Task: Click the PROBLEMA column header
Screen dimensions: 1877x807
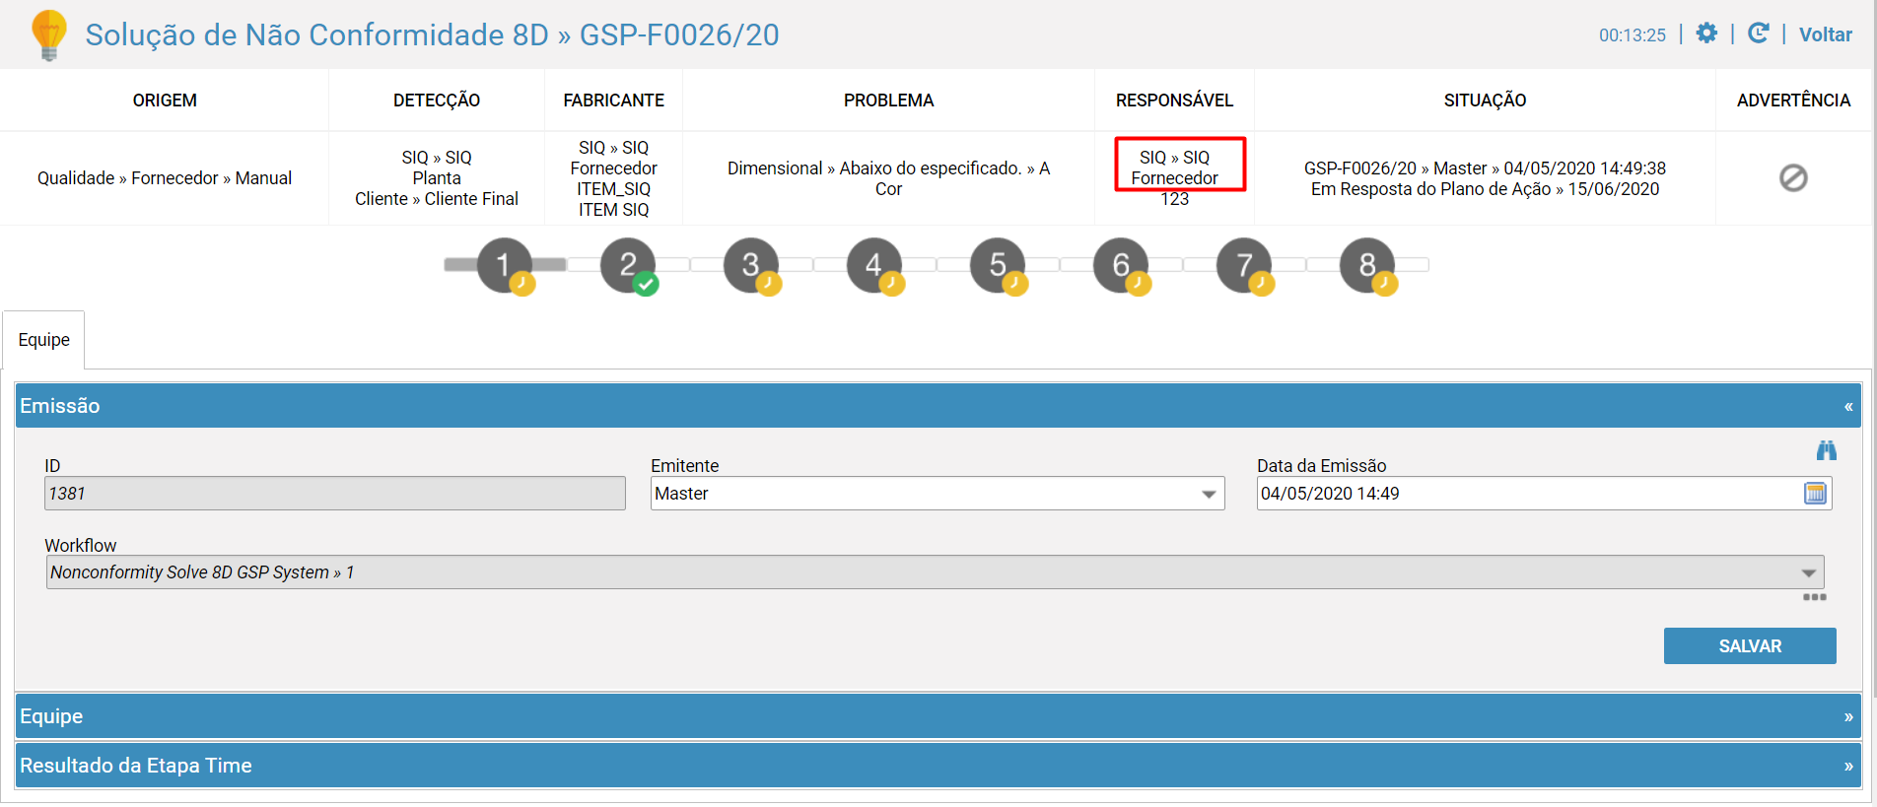Action: (x=888, y=101)
